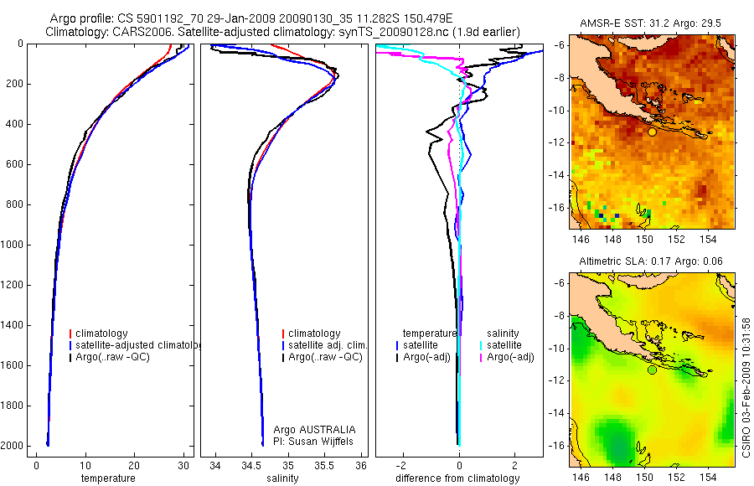Click the 'Argo(..raw -QC)' legend entry in temperature plot
Image resolution: width=754 pixels, height=486 pixels.
point(109,357)
